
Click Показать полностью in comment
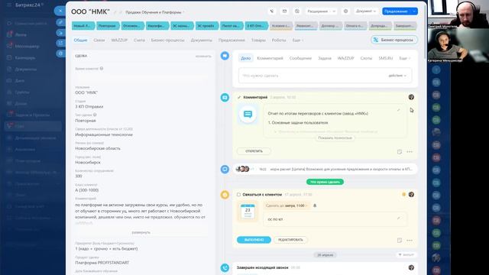(335, 137)
